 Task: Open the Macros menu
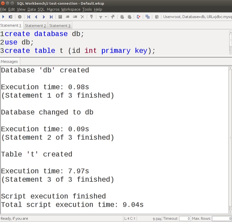[x=53, y=9]
